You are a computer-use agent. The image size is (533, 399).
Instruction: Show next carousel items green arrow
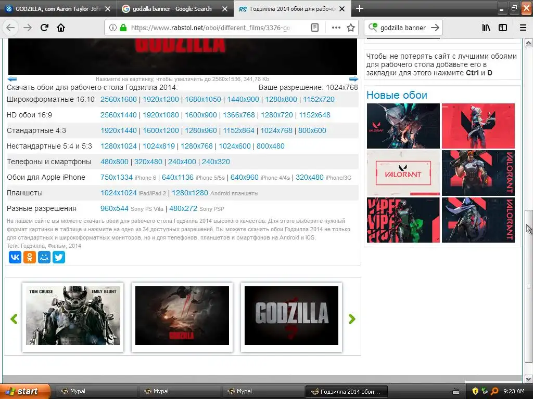(x=352, y=318)
